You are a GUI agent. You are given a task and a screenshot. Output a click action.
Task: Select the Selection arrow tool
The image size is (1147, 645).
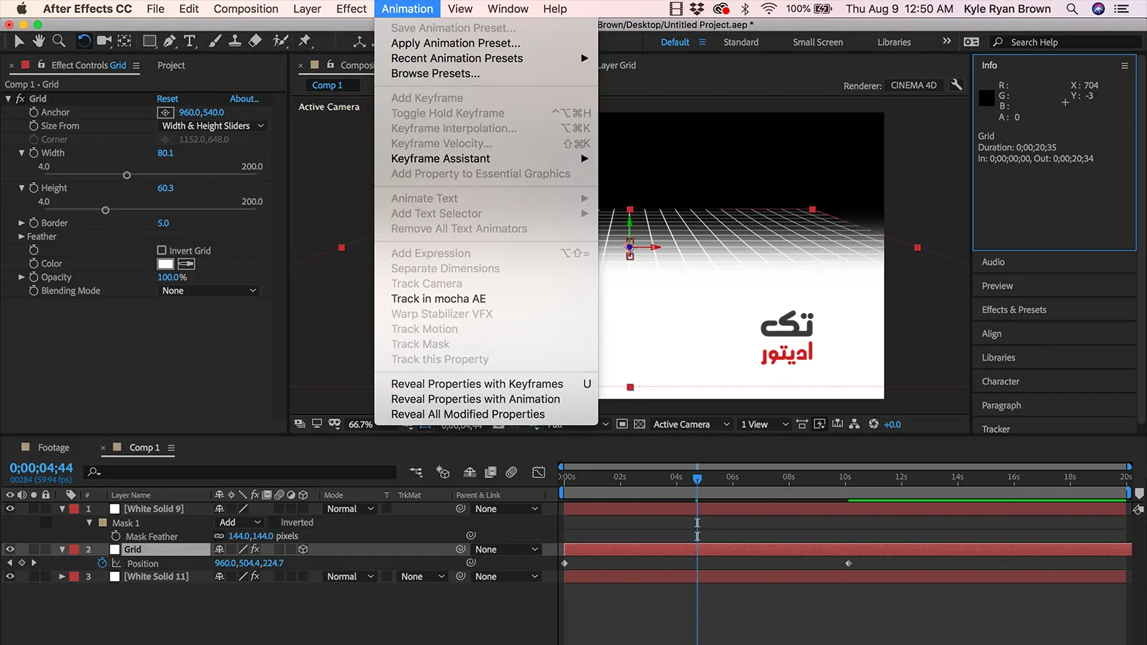[19, 42]
